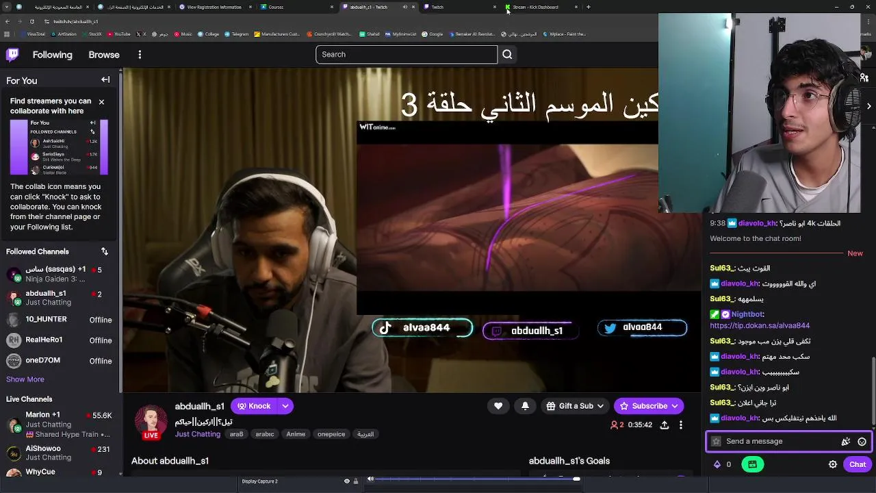876x493 pixels.
Task: Open the AiShowoo live channel
Action: [60, 453]
